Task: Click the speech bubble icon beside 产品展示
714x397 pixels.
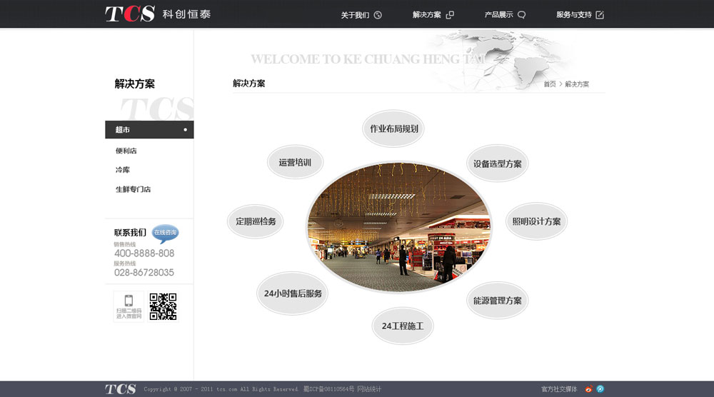Action: click(521, 15)
